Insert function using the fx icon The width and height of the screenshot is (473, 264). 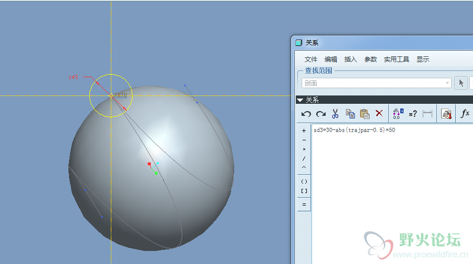click(x=465, y=113)
